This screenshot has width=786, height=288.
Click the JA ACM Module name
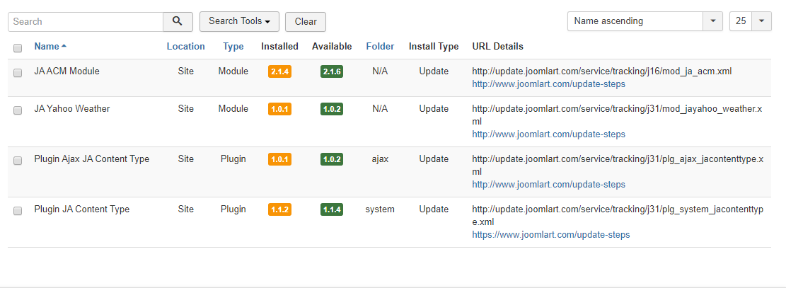coord(67,71)
